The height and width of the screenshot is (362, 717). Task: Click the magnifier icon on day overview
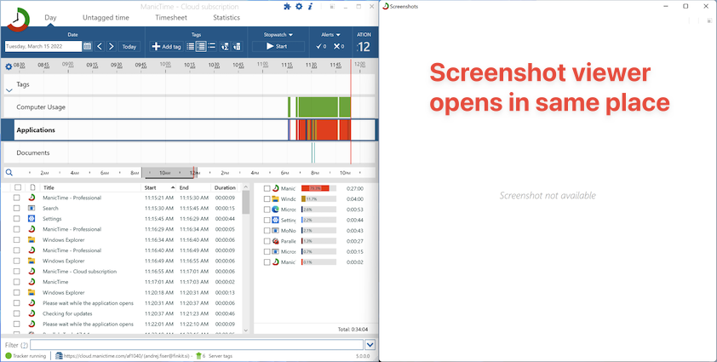pyautogui.click(x=9, y=173)
